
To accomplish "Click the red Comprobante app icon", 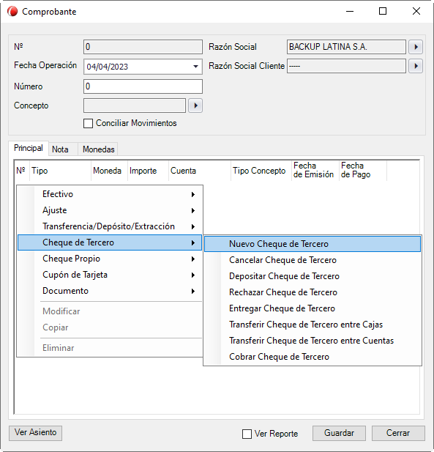I will pyautogui.click(x=12, y=12).
